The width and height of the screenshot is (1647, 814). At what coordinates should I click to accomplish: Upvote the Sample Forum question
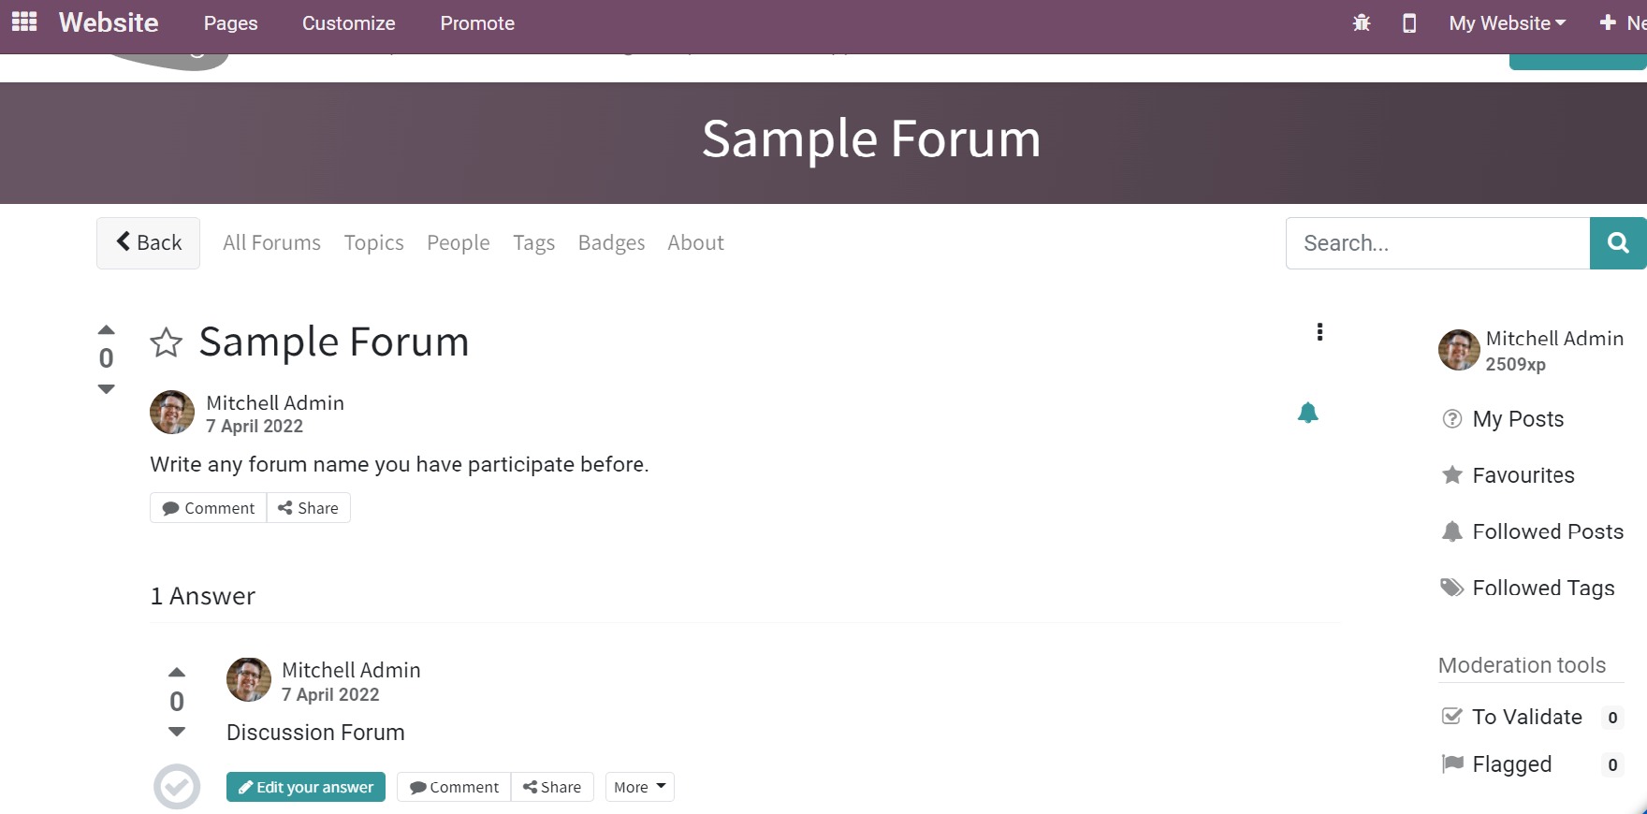pyautogui.click(x=107, y=330)
